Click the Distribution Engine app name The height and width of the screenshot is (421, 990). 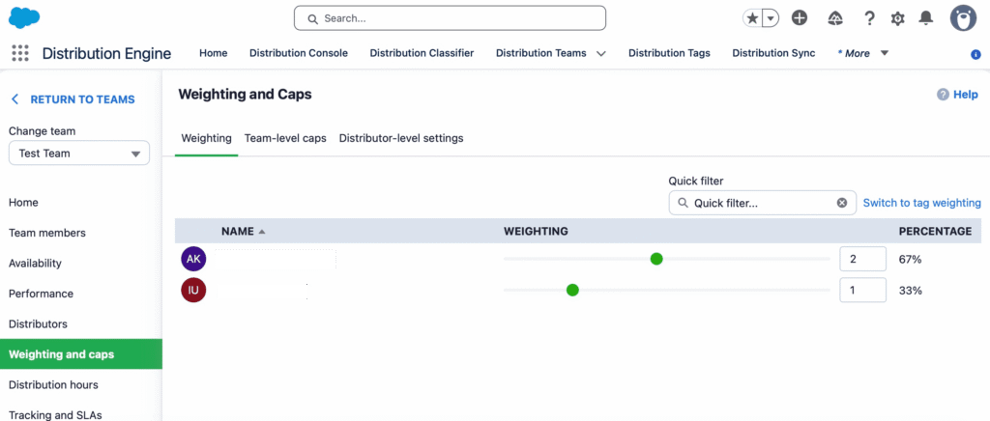pyautogui.click(x=106, y=53)
